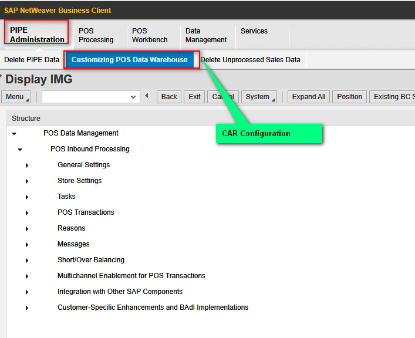Select the Data Management tab
This screenshot has height=338, width=415.
(x=205, y=35)
